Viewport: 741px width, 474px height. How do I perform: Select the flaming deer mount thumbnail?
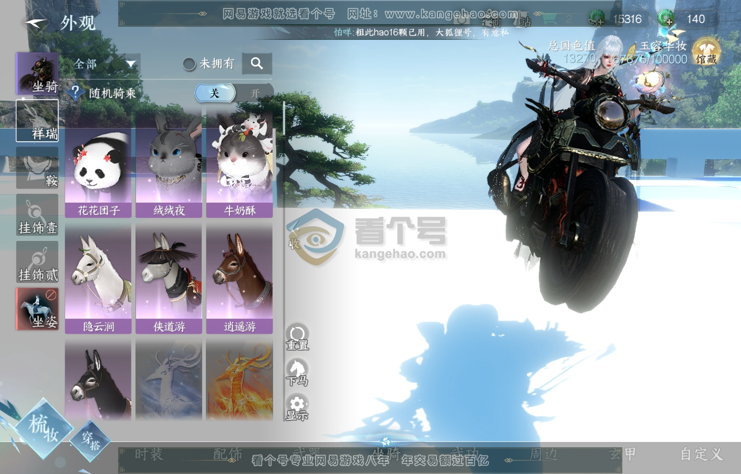[x=239, y=380]
